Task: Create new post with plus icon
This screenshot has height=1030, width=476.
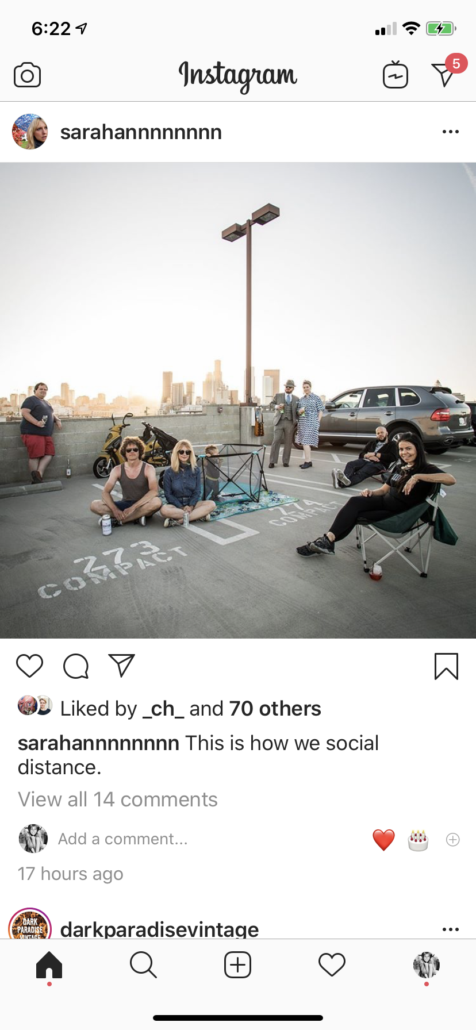Action: point(237,965)
